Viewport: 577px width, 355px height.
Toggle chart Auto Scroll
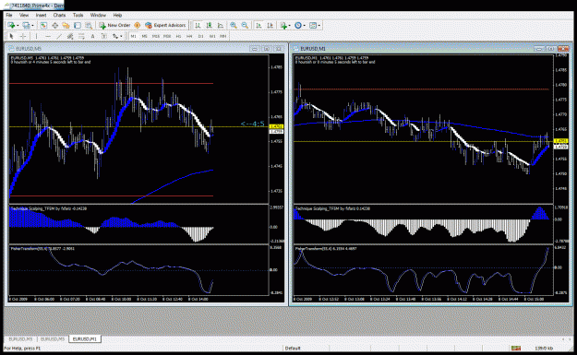(258, 26)
